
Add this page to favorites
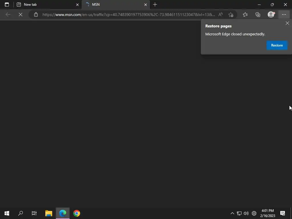tap(231, 15)
